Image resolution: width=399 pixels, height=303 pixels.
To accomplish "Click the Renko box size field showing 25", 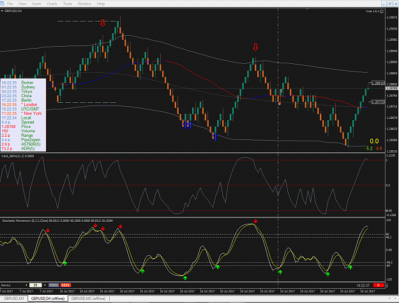I will [x=35, y=285].
